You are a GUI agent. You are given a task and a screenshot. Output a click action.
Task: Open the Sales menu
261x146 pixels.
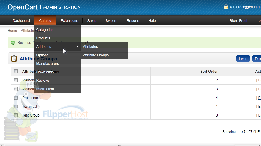92,21
